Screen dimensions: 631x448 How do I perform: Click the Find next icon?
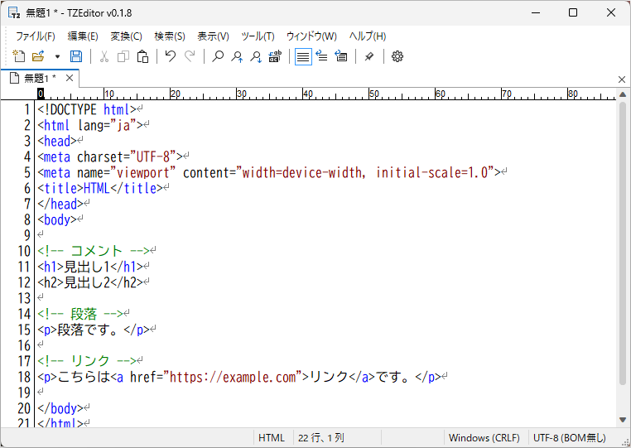point(256,56)
